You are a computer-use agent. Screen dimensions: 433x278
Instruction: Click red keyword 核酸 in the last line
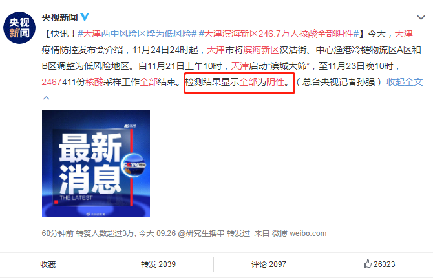point(94,82)
